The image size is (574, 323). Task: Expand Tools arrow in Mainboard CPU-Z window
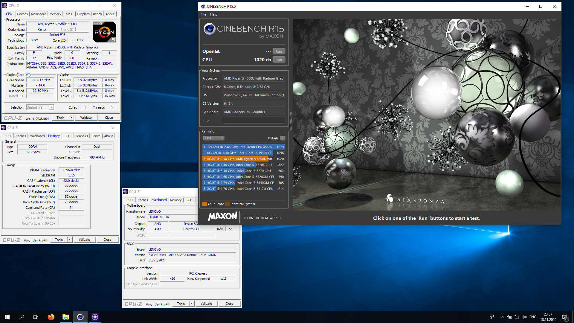click(x=192, y=304)
